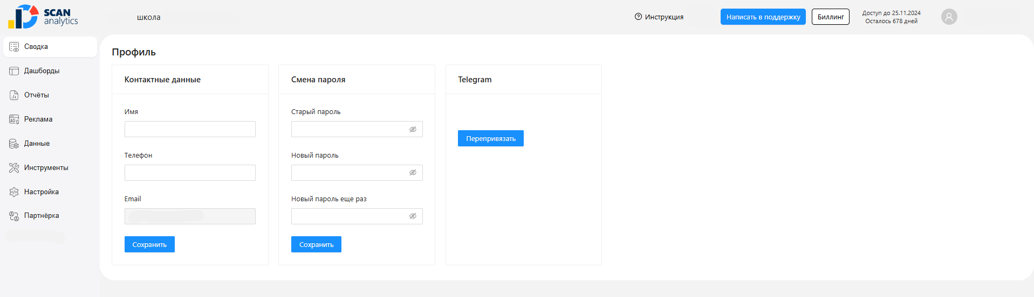Show the Старый пароль value via eye icon
The height and width of the screenshot is (297, 1034).
[413, 129]
